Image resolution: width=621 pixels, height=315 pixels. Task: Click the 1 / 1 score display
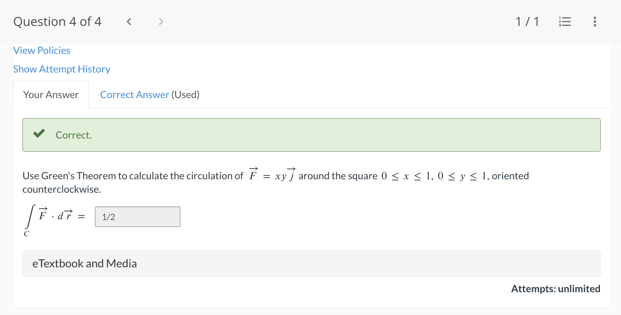[528, 21]
